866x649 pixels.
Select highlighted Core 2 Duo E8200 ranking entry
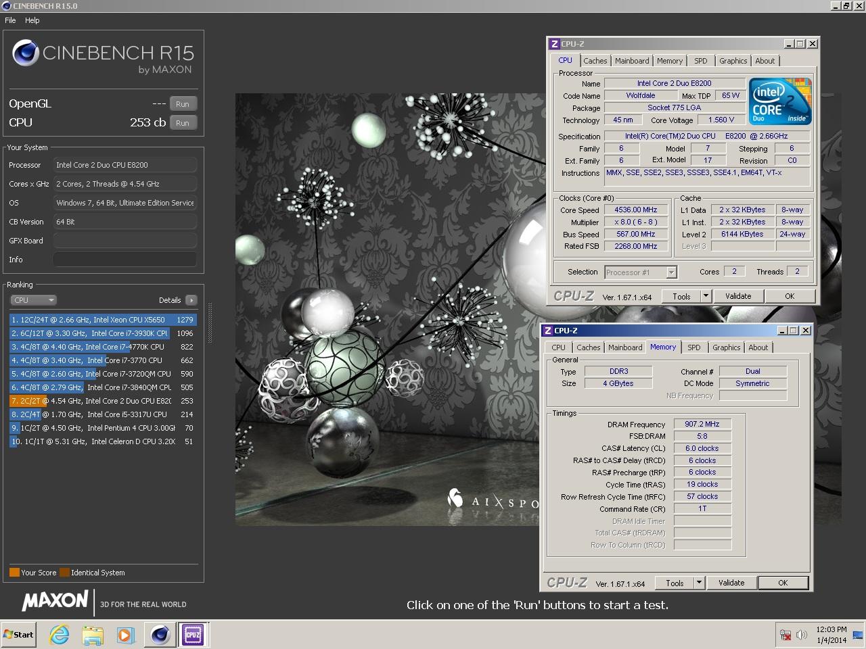tap(103, 401)
